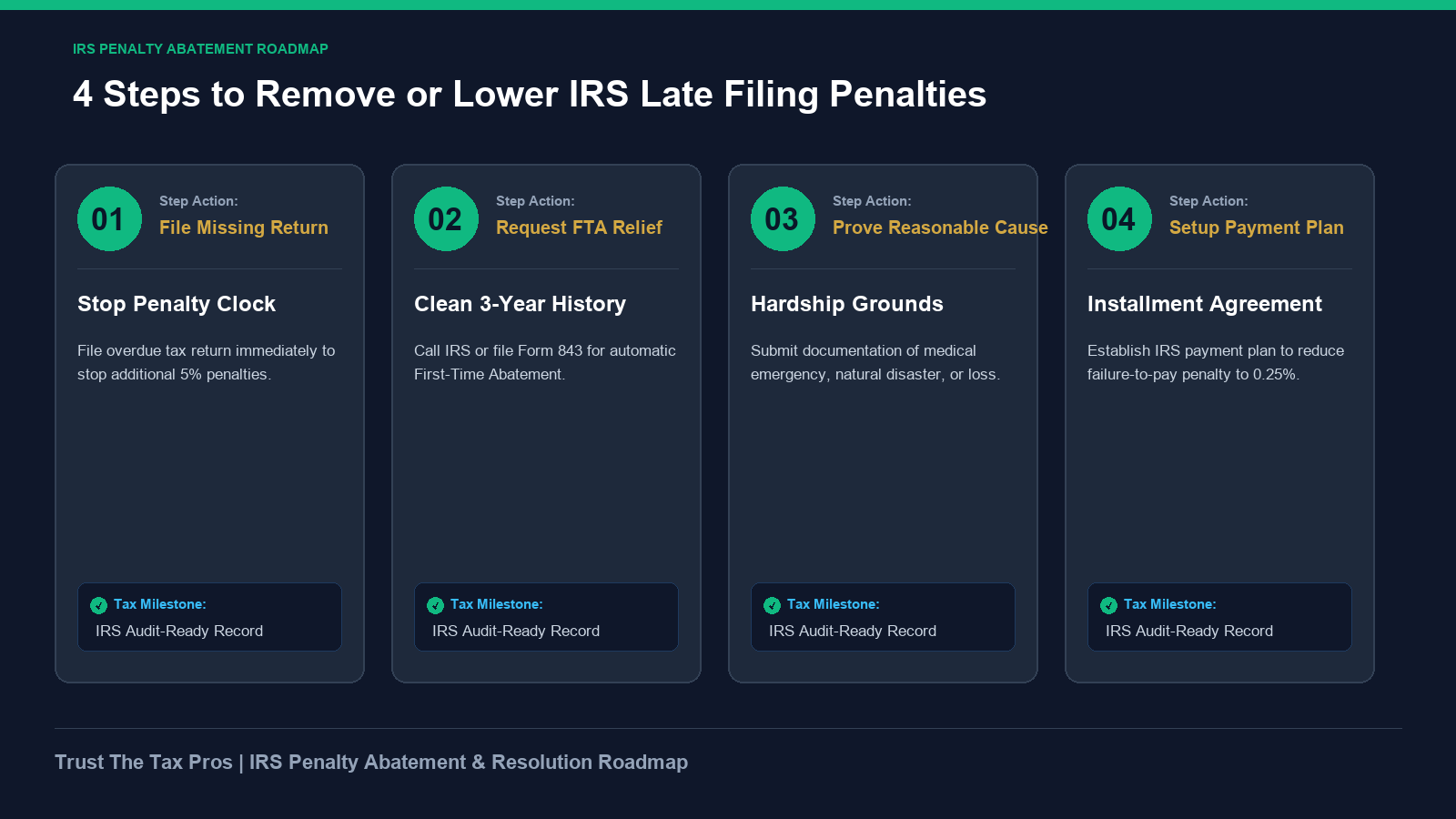1456x819 pixels.
Task: Click the 'Clean 3-Year History' heading
Action: pos(520,304)
